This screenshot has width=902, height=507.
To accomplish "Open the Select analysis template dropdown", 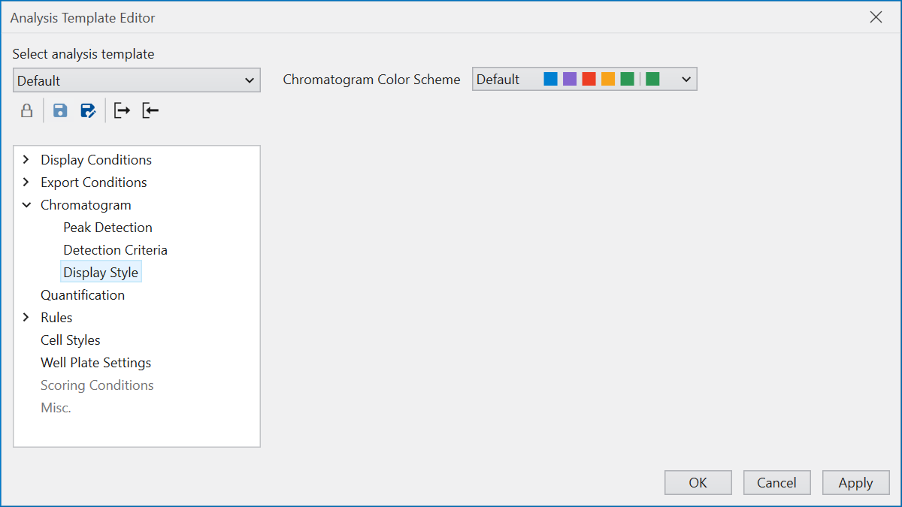I will 250,79.
